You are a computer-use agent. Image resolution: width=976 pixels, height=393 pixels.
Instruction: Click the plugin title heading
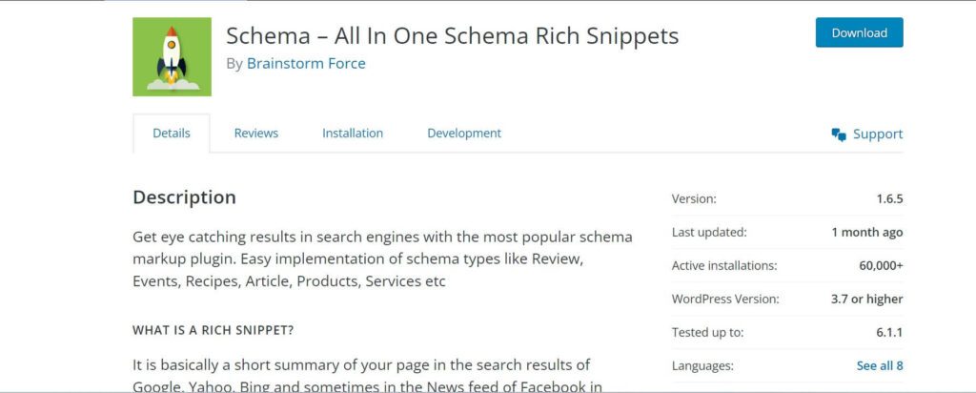pos(452,36)
